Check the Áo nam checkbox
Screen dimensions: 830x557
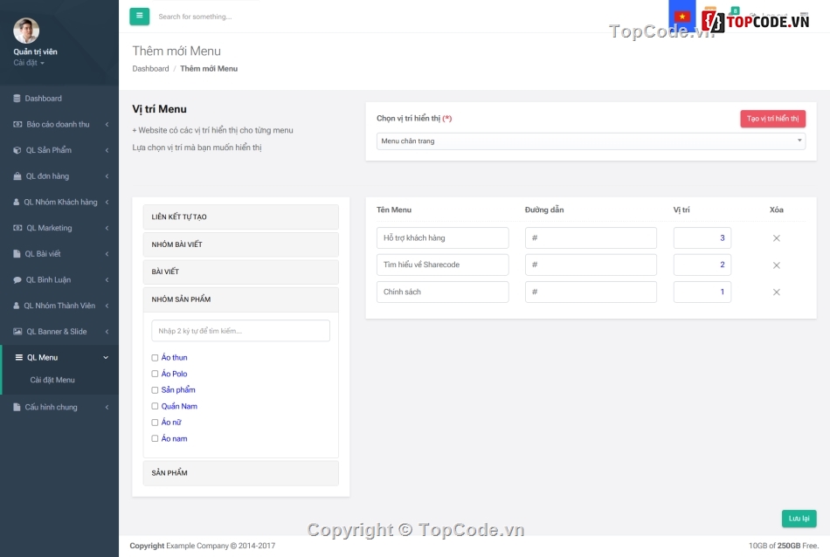click(156, 438)
